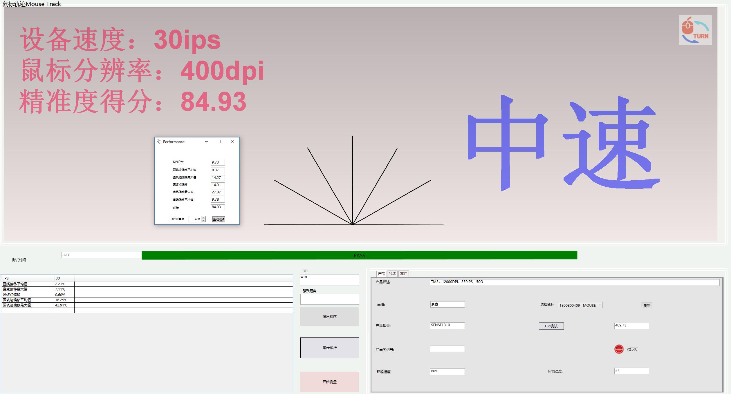Decrease the DPI测量值 spinner value
Image resolution: width=731 pixels, height=394 pixels.
203,221
